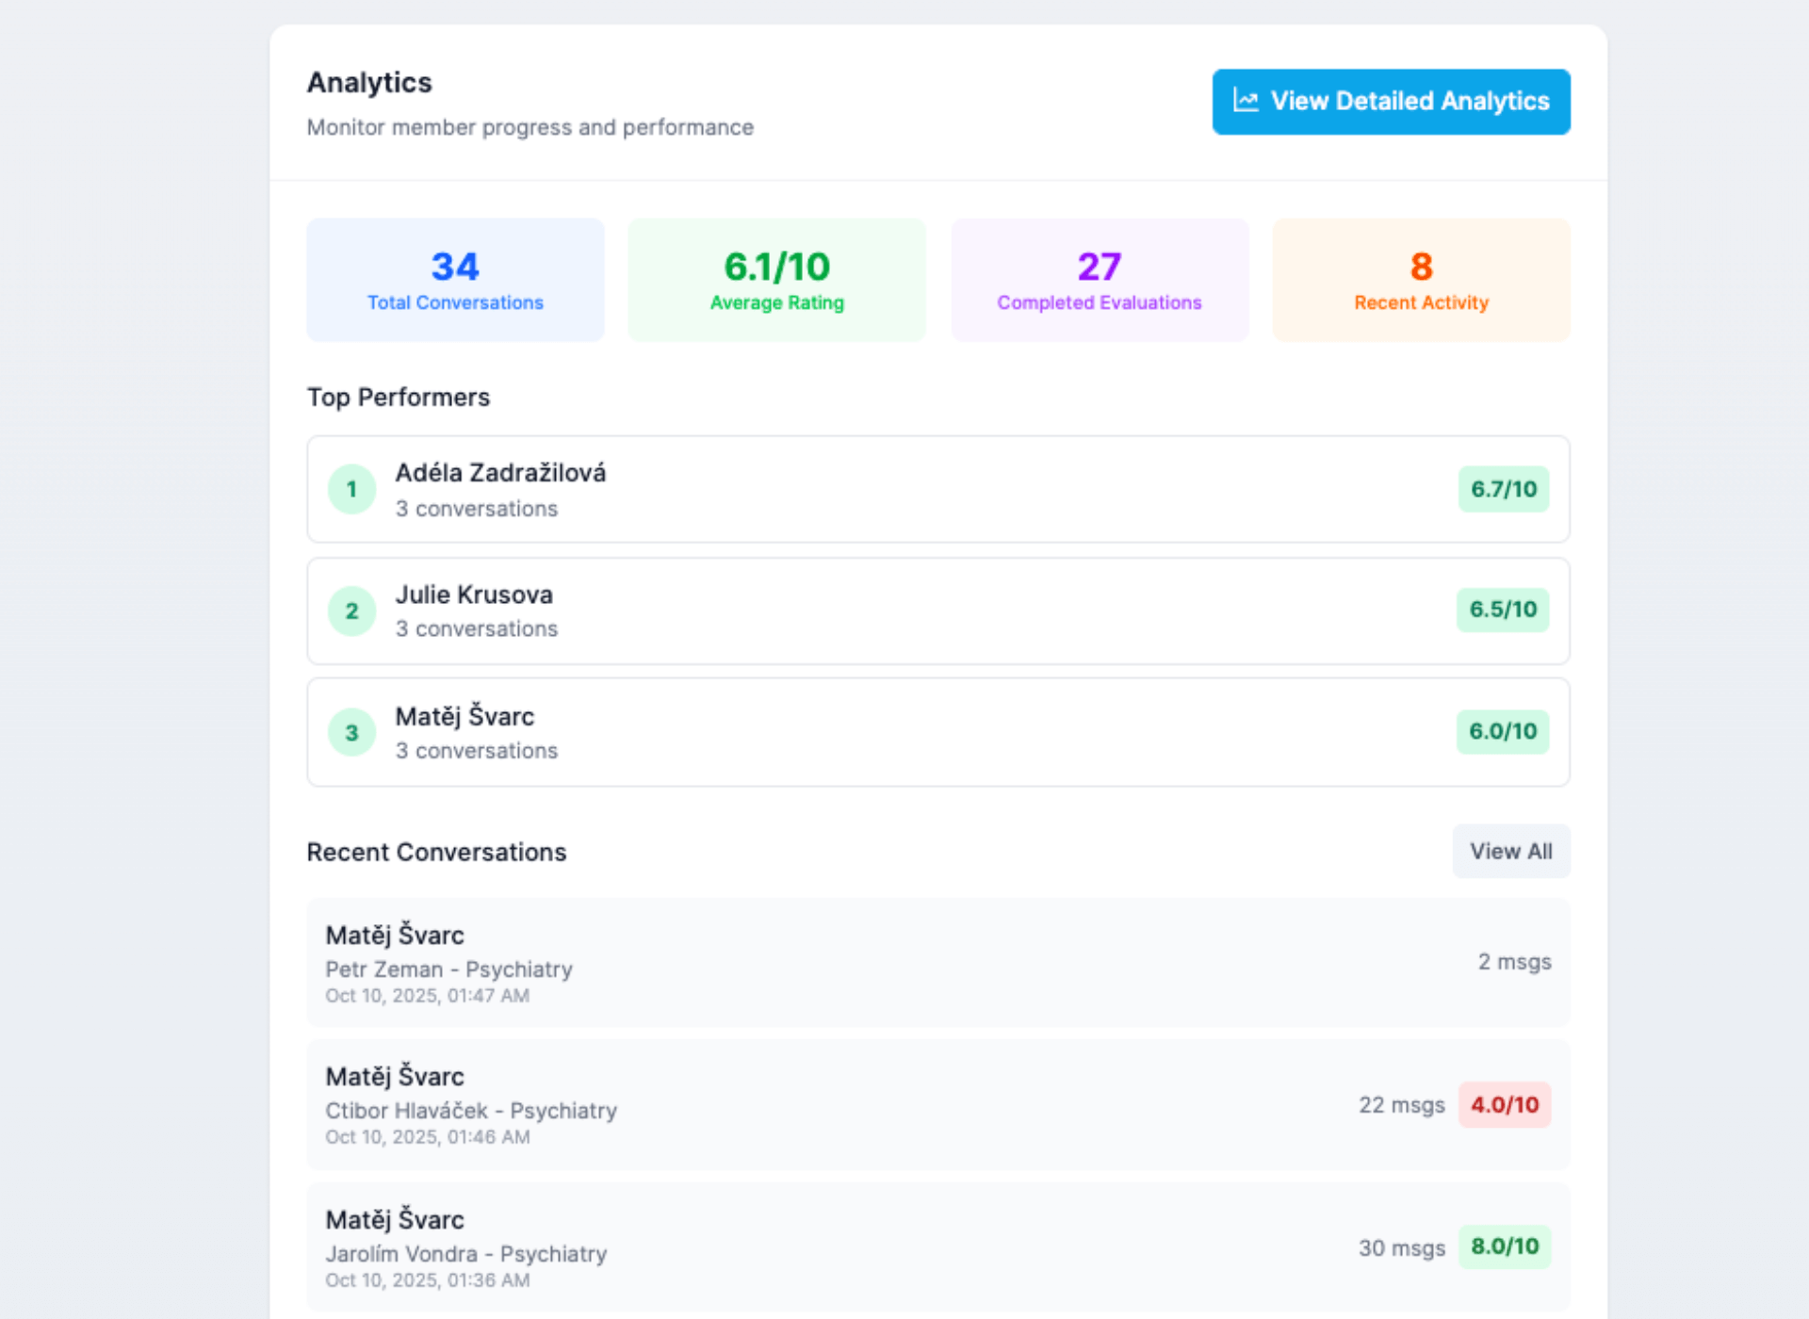Viewport: 1809px width, 1319px height.
Task: Select the green 8.0/10 score badge
Action: tap(1505, 1246)
